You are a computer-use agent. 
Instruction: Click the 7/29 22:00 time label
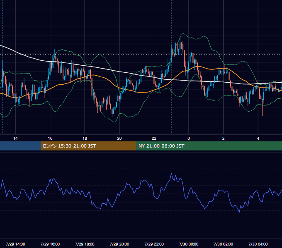click(154, 244)
